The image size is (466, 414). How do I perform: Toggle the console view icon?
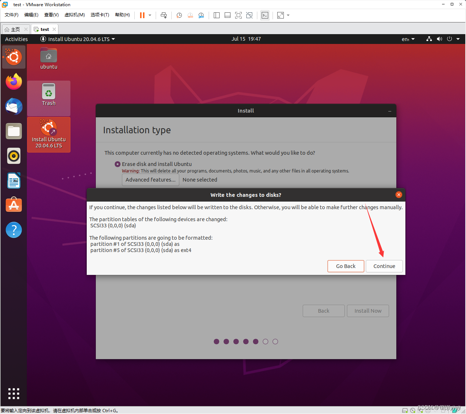click(x=265, y=15)
